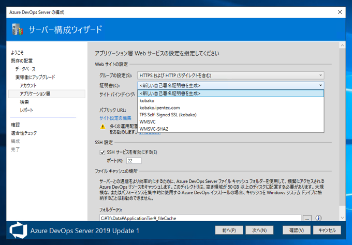This screenshot has height=245, width=352.
Task: Go to ようこそ step in sidebar
Action: click(17, 53)
